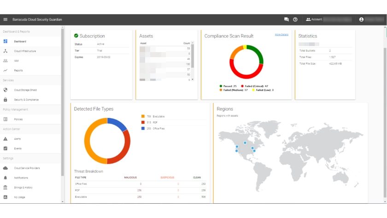Screen dimensions: 387x218
Task: Open Cloud Service Providers settings label
Action: point(27,168)
